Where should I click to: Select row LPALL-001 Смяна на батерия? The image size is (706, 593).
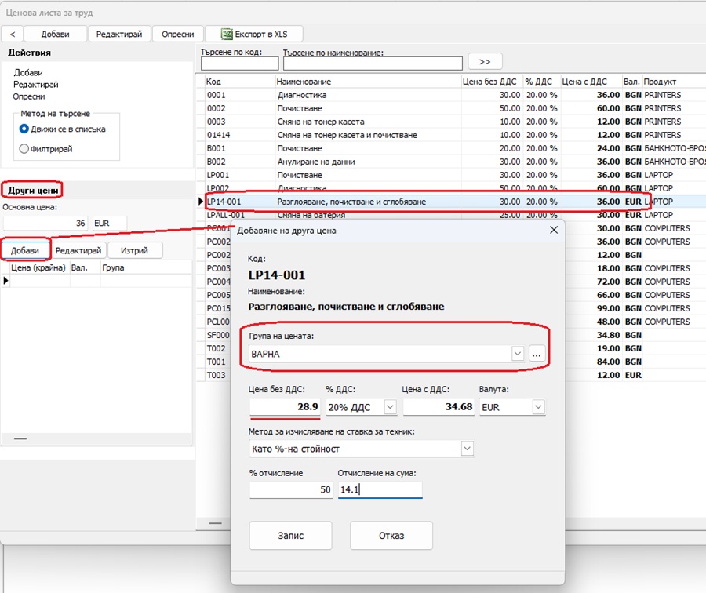tap(452, 215)
